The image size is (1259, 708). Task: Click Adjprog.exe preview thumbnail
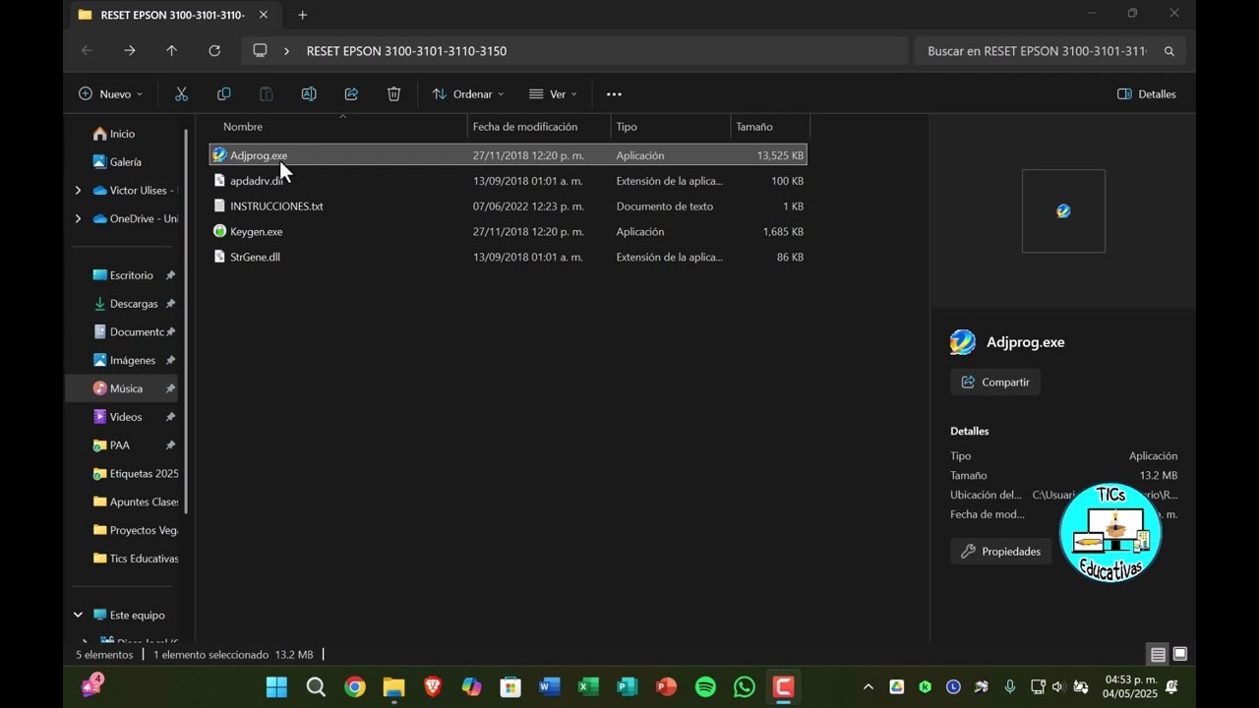tap(1063, 210)
